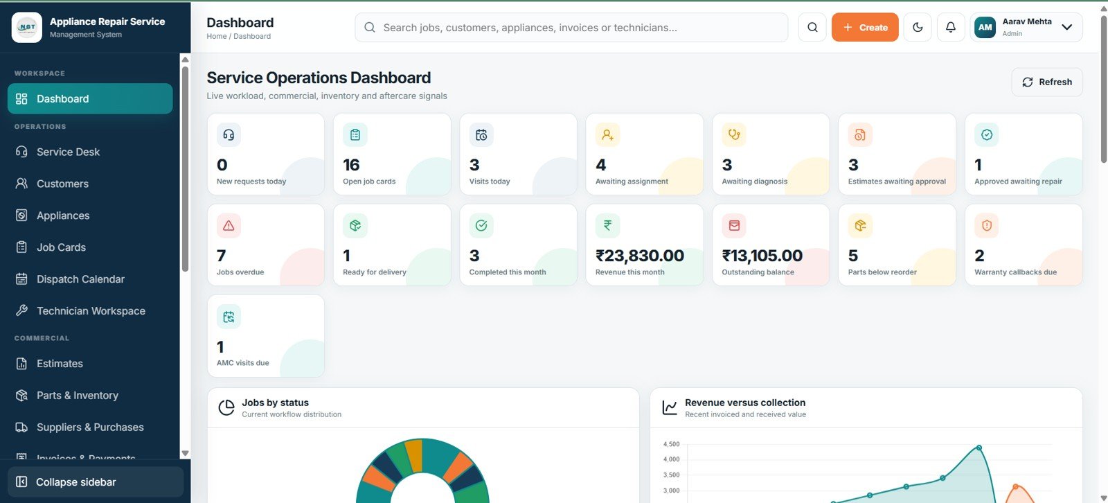This screenshot has height=503, width=1108.
Task: Open Estimates in the sidebar
Action: pos(90,364)
